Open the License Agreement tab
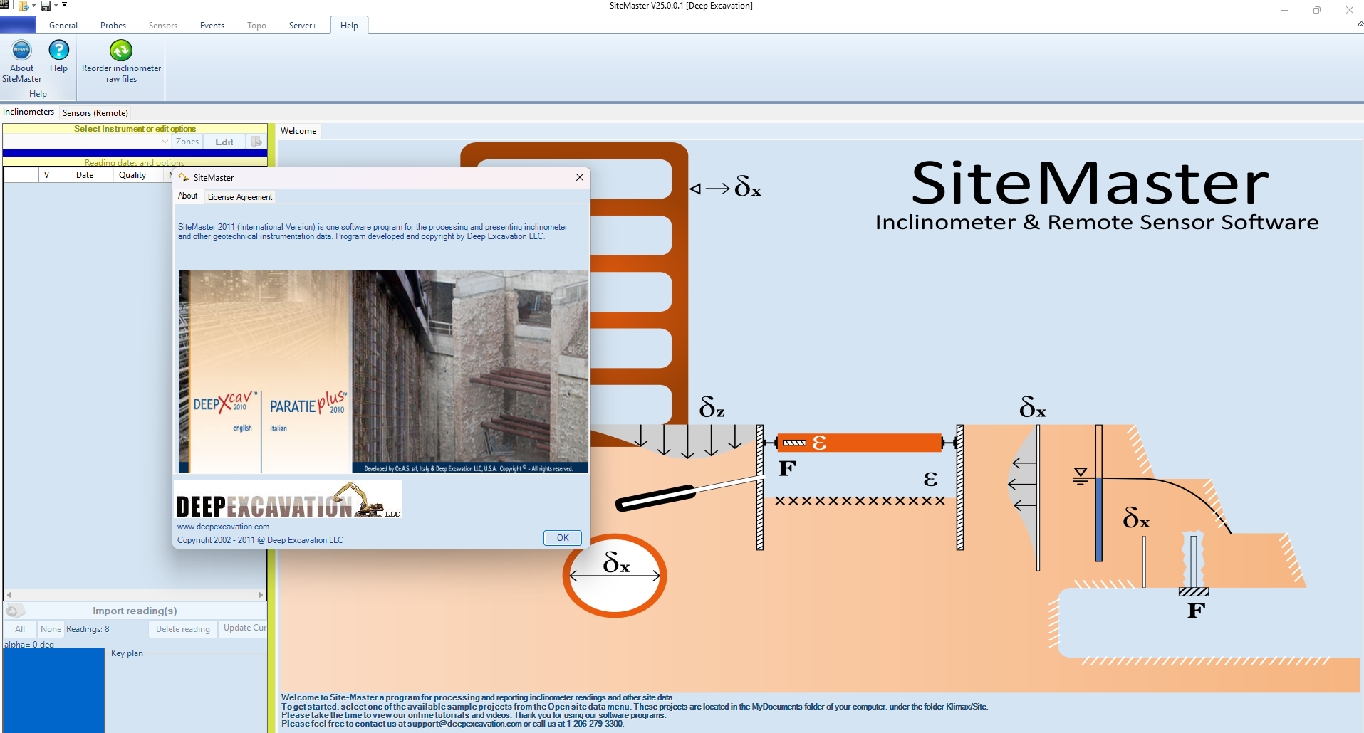1364x733 pixels. coord(240,197)
